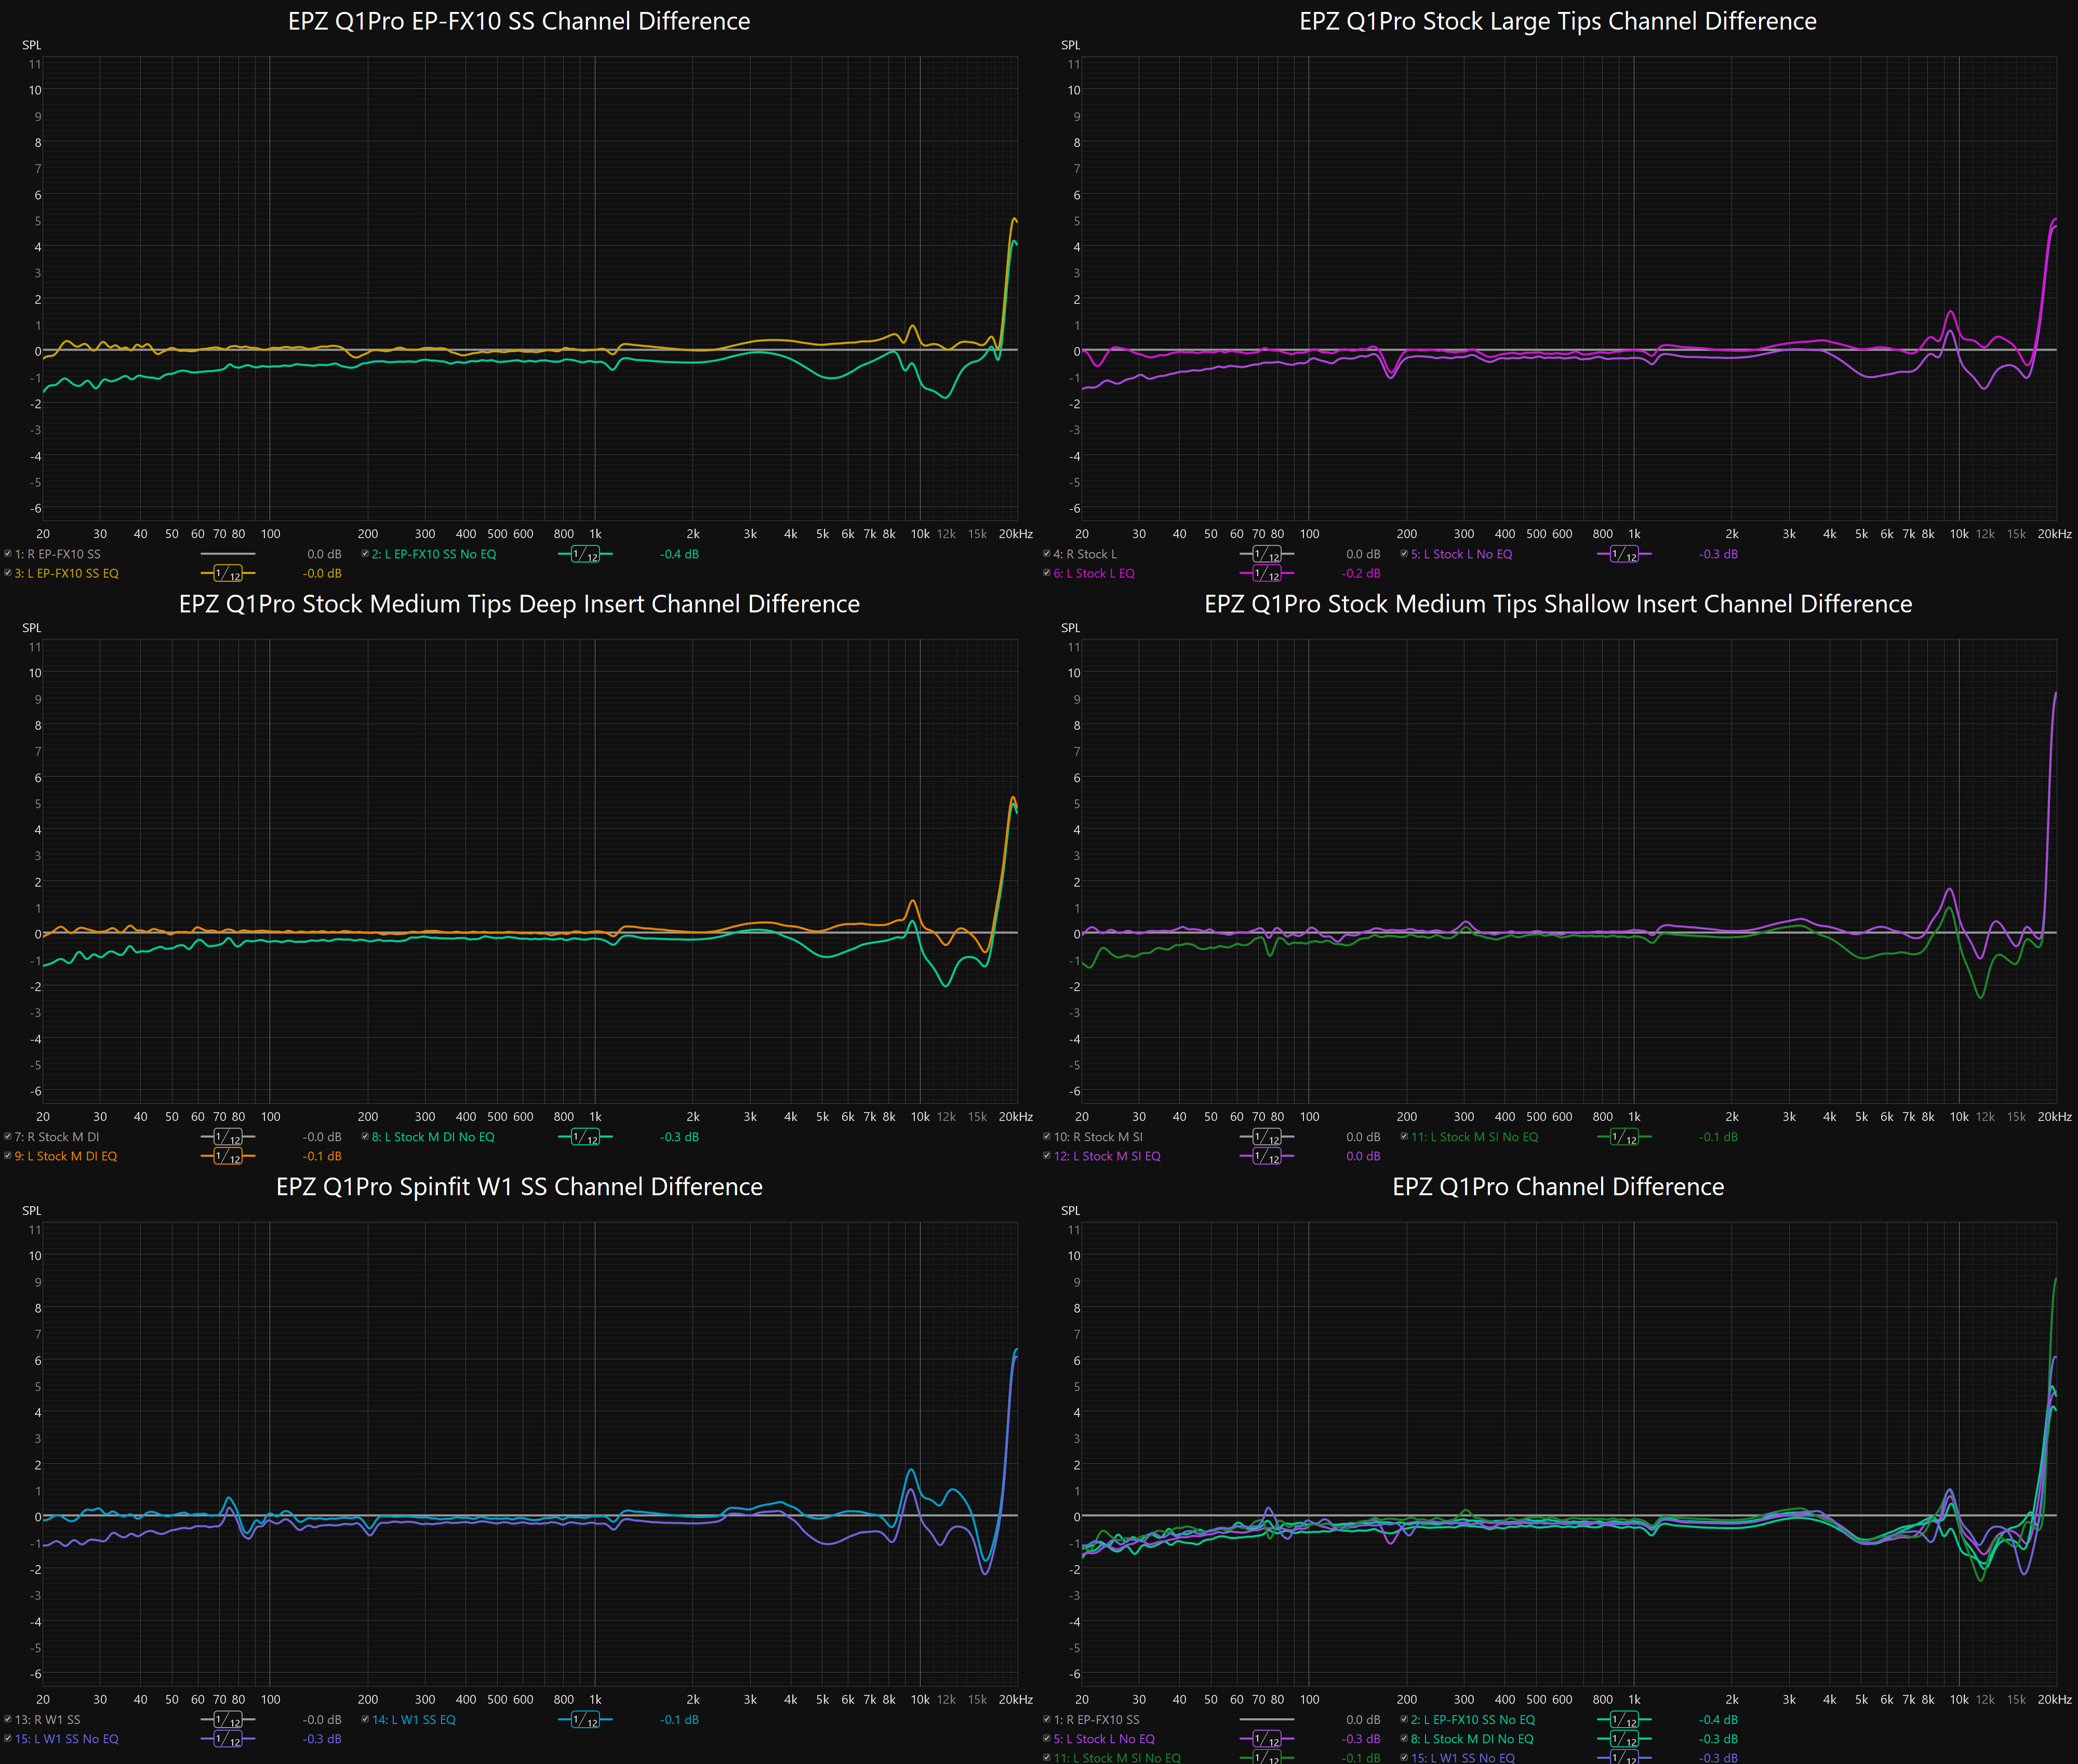Click the 0.0 dB value for 12: L Stock M SI EQ
This screenshot has width=2078, height=1764.
tap(1363, 1156)
